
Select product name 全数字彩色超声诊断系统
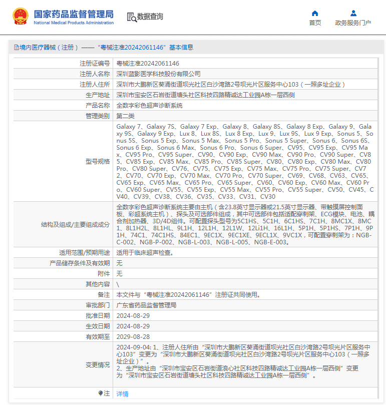click(x=149, y=106)
